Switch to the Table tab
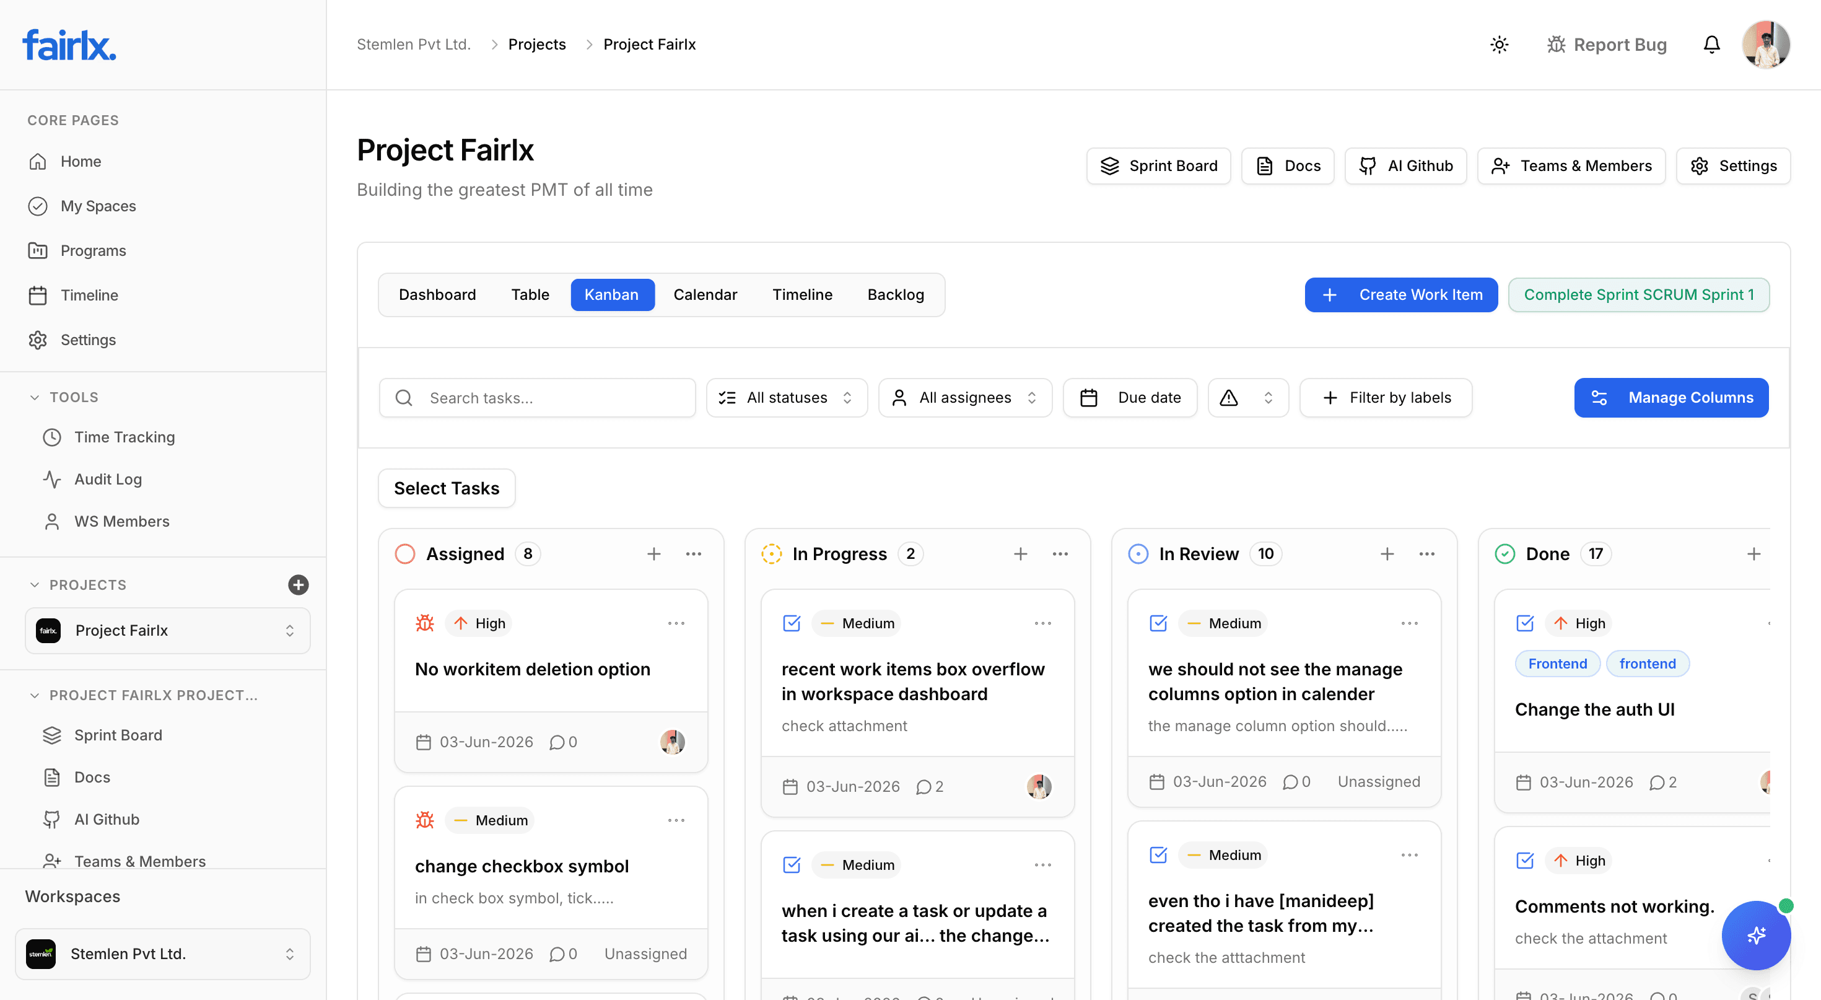The width and height of the screenshot is (1821, 1000). [530, 295]
